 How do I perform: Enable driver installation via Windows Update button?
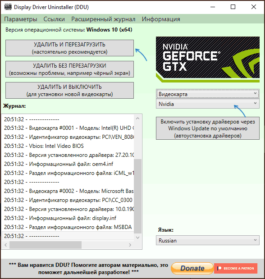click(208, 128)
